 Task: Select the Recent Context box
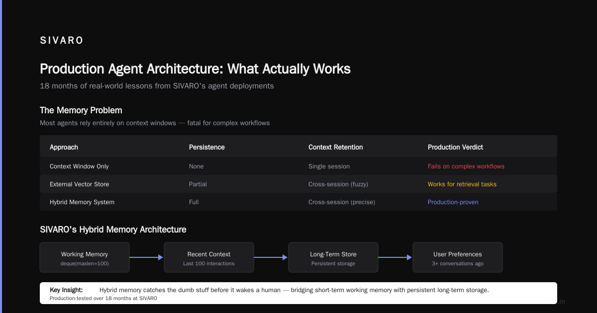209,257
